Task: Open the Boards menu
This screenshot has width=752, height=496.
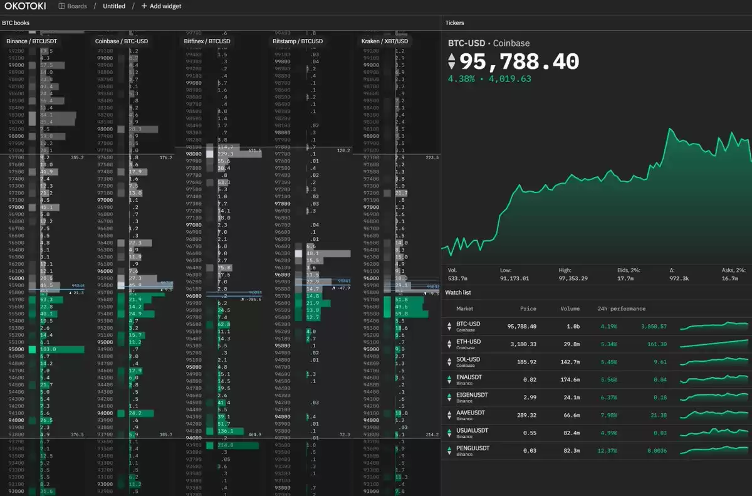Action: [73, 6]
